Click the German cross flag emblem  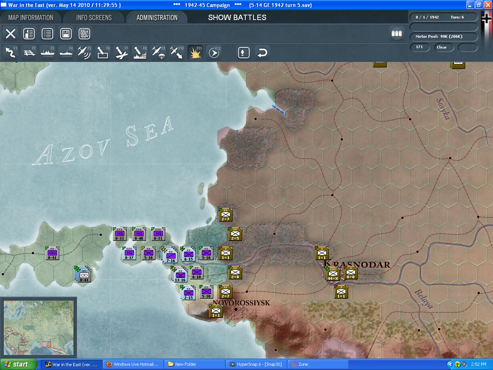click(487, 19)
